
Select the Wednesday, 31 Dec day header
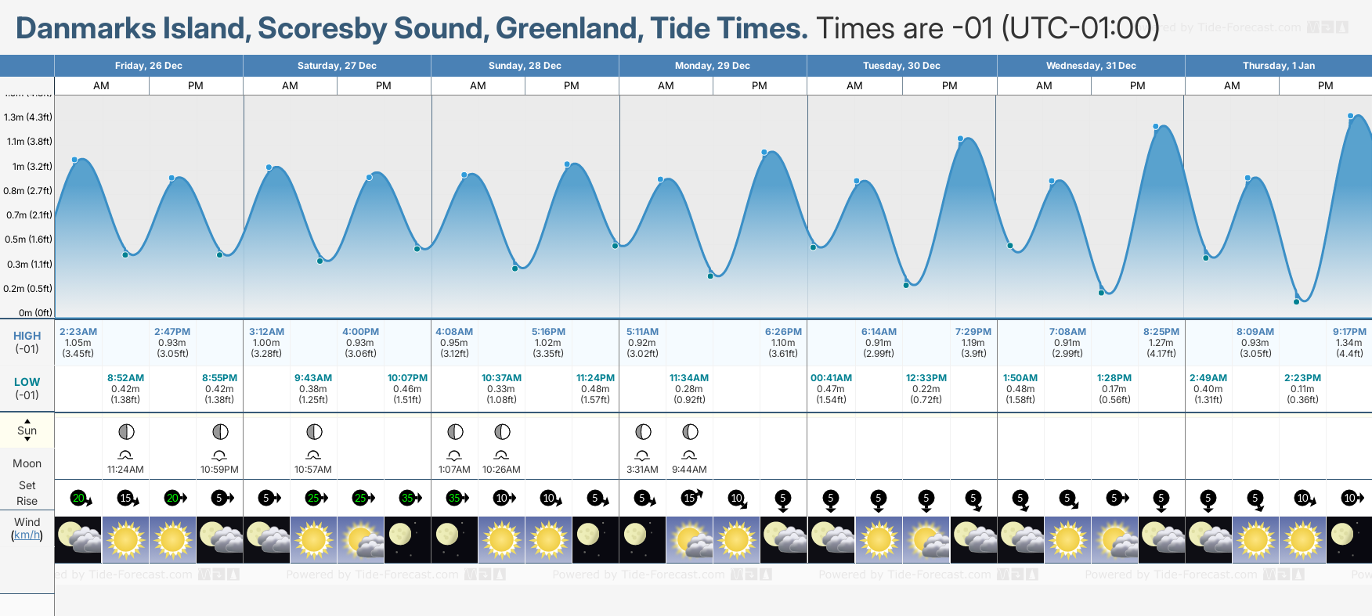coord(1091,66)
